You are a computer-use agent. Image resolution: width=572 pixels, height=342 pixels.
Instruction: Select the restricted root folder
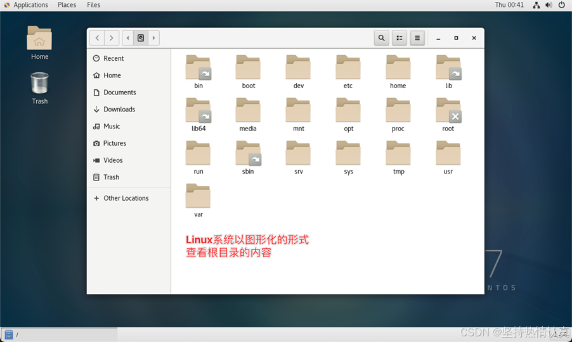(448, 115)
